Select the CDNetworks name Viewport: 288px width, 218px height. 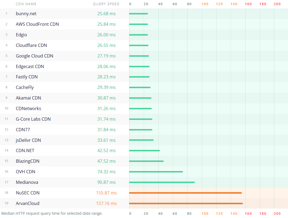(29, 108)
